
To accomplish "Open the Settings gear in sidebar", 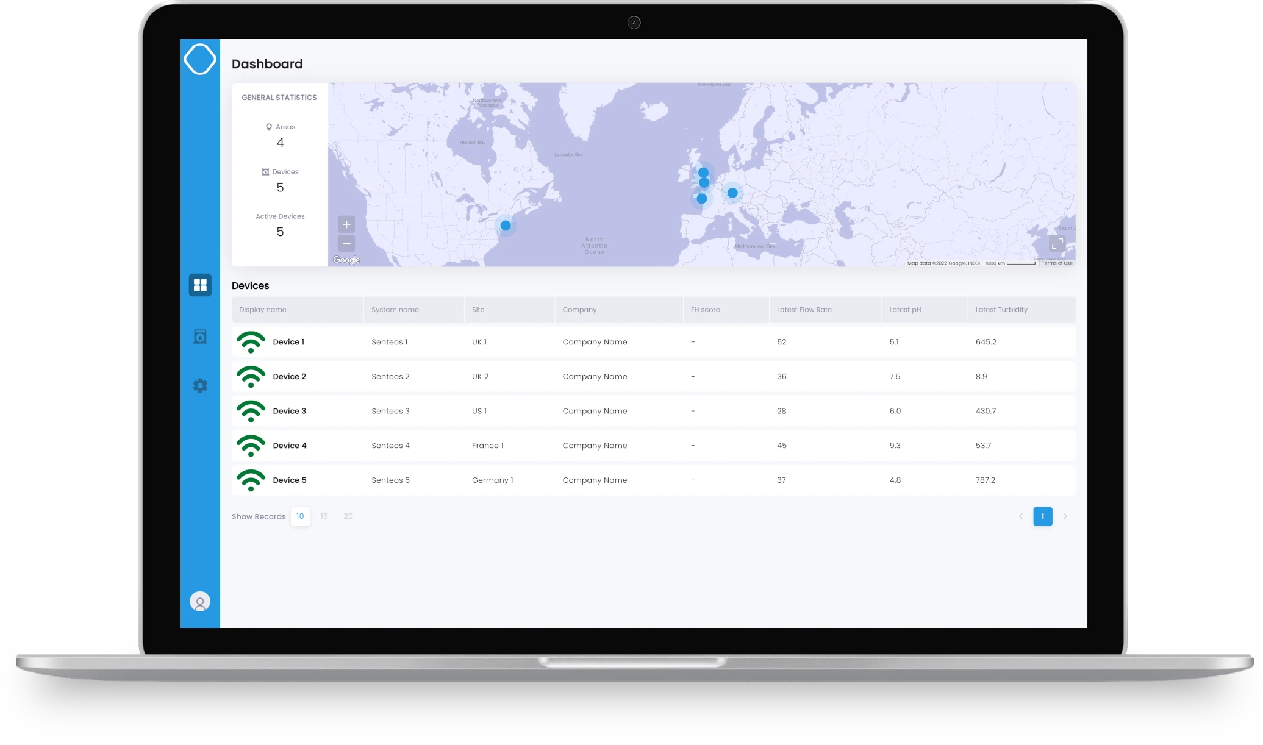I will click(200, 386).
